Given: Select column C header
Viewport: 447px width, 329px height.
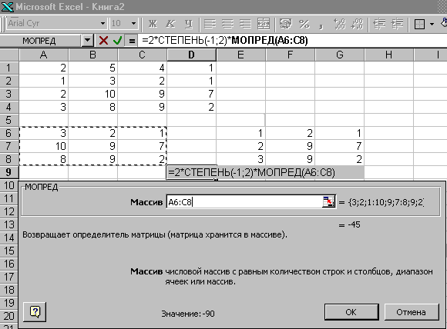Looking at the screenshot, I should 143,55.
